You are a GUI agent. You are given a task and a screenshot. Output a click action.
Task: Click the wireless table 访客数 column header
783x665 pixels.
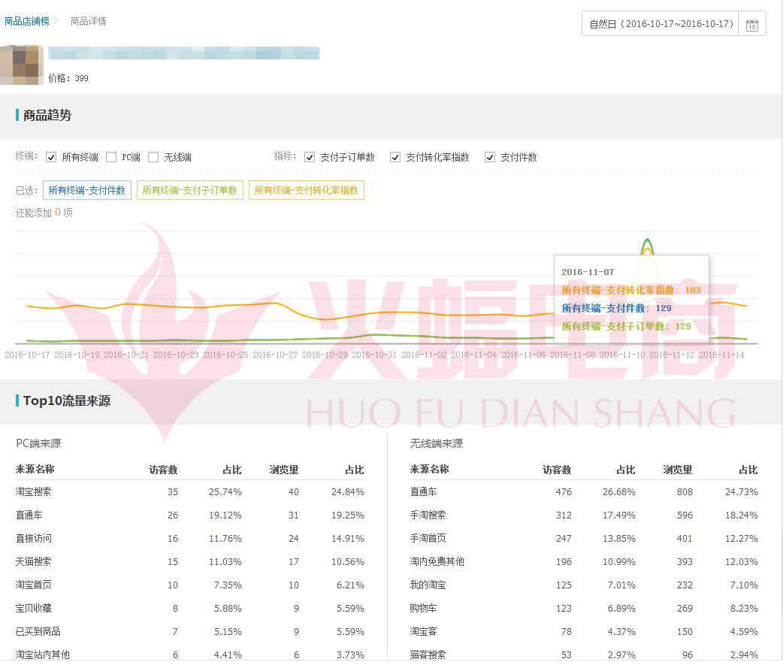point(557,470)
